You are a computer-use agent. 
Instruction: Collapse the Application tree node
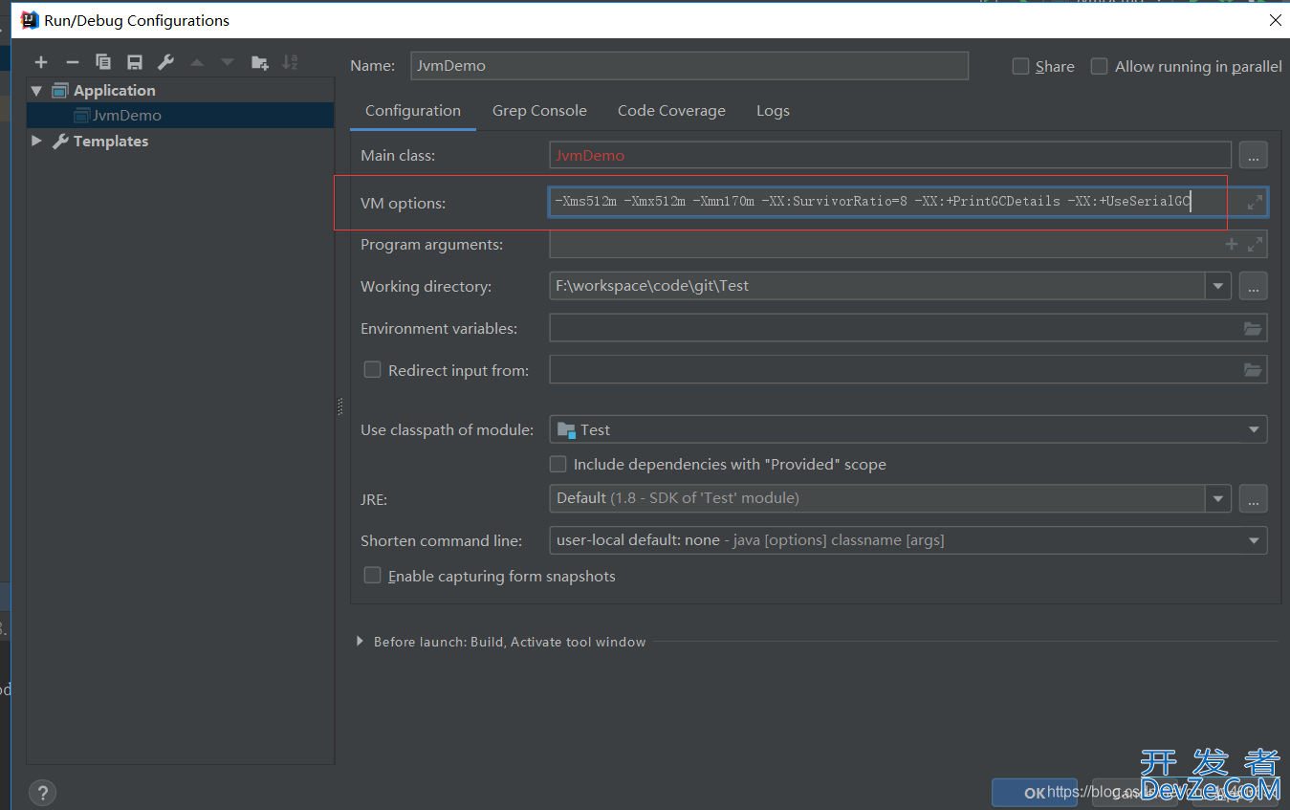pos(36,90)
